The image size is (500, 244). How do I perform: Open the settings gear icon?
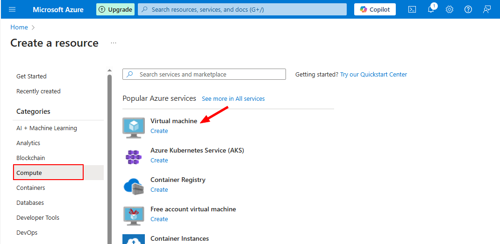point(449,9)
